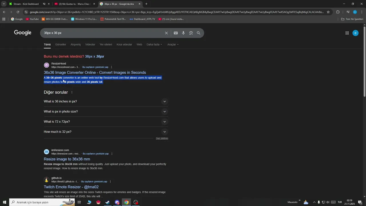Select the Tümü search tab

tap(47, 45)
